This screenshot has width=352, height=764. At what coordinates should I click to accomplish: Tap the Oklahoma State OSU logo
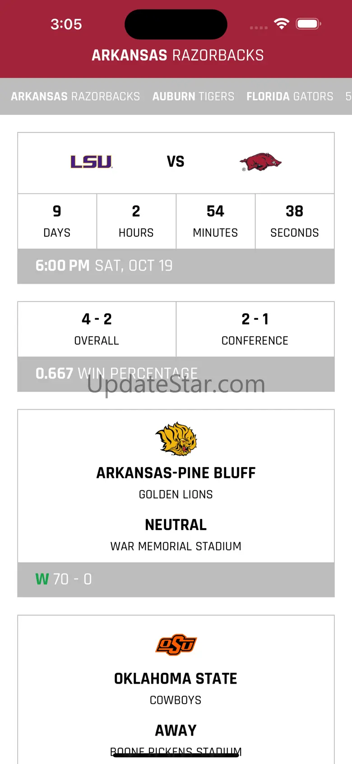click(x=176, y=645)
